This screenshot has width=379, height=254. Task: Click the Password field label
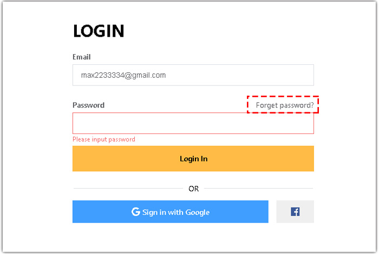[x=88, y=105]
